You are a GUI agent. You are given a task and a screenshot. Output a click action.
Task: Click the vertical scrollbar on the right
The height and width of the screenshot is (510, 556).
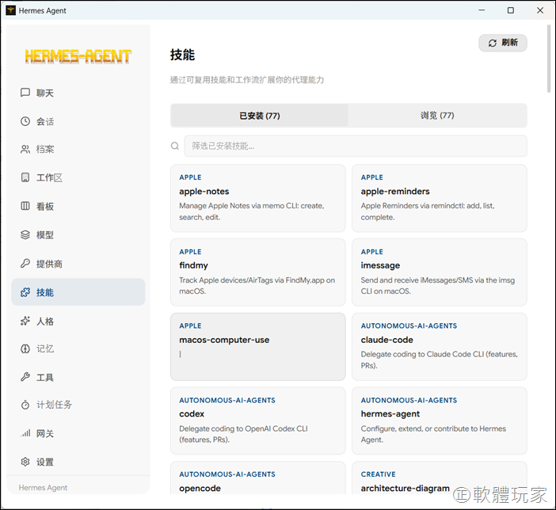549,59
